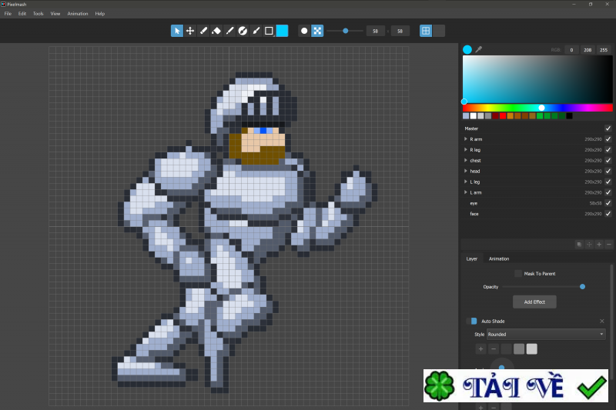The width and height of the screenshot is (616, 410).
Task: Toggle the Auto Shade effect switch
Action: pyautogui.click(x=470, y=321)
